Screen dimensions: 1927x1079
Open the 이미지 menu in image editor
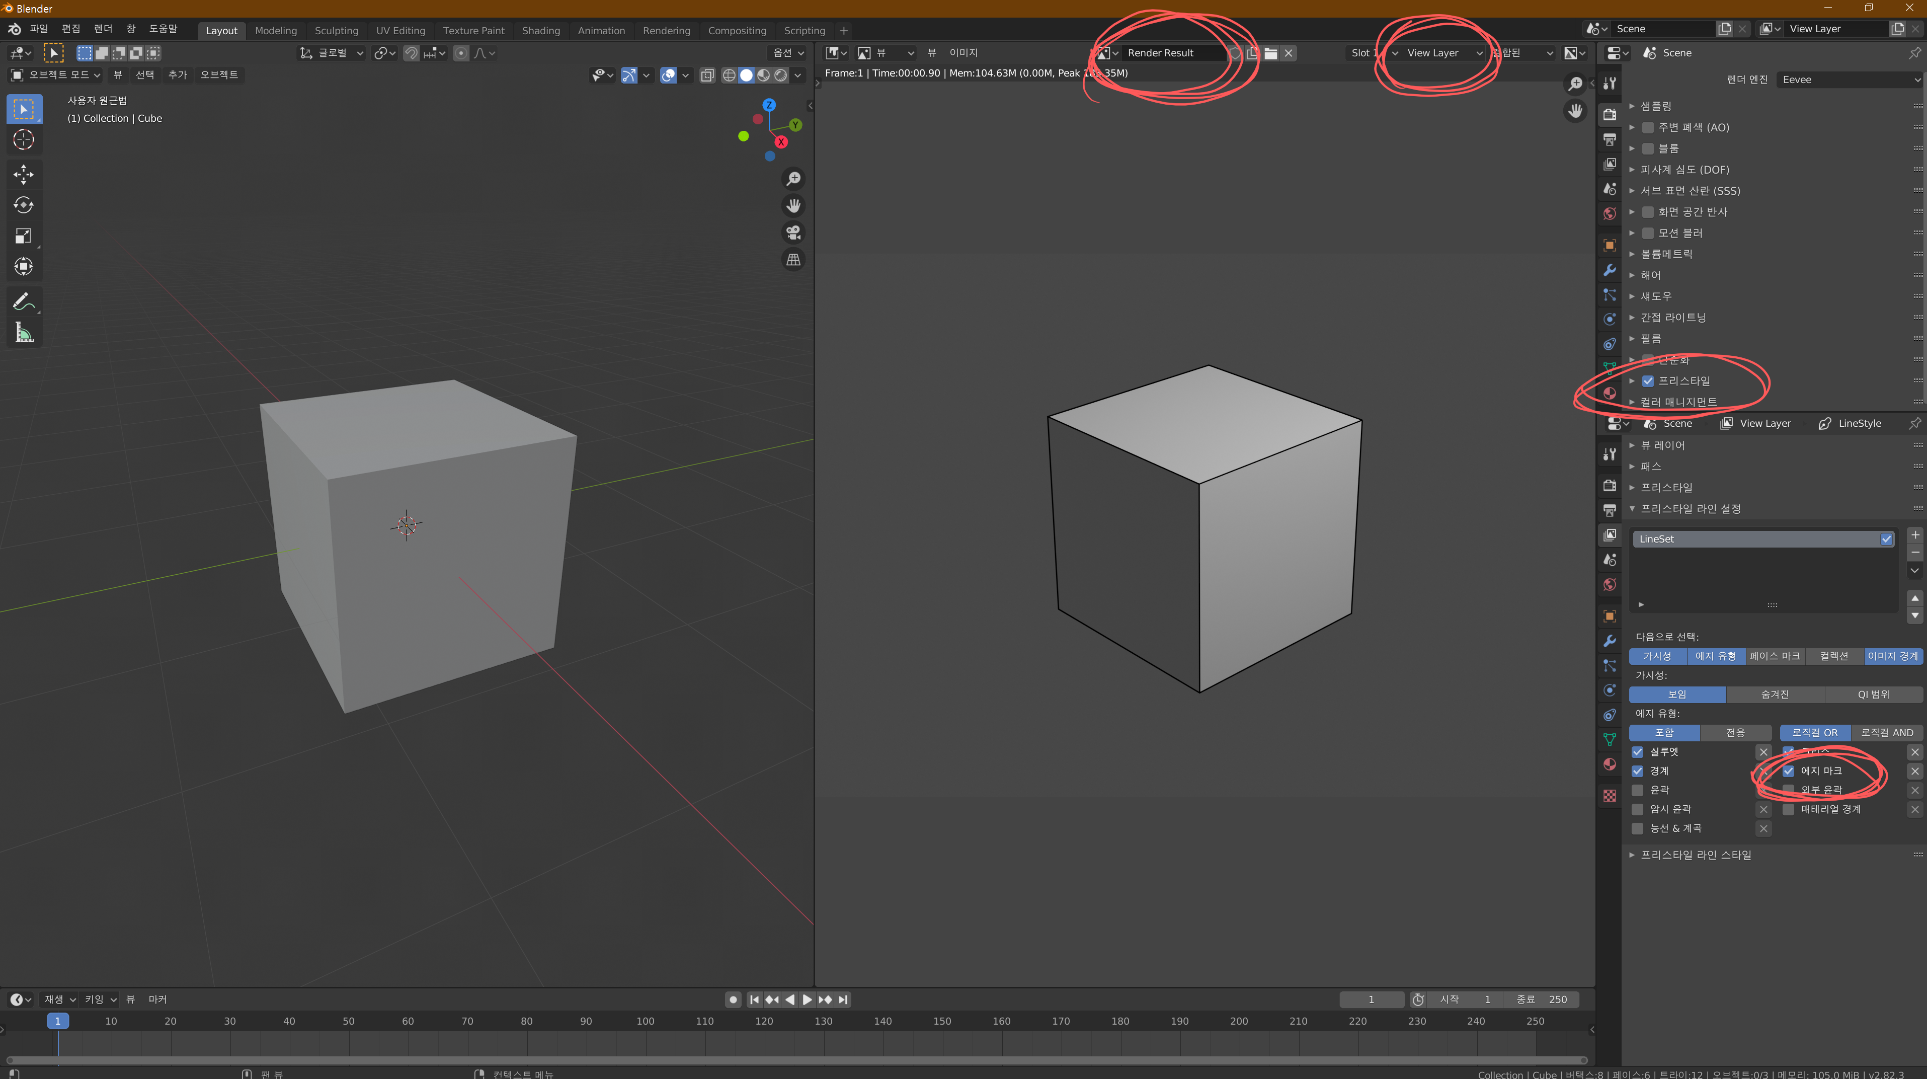tap(964, 53)
